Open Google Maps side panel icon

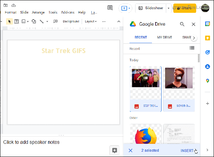(x=208, y=81)
